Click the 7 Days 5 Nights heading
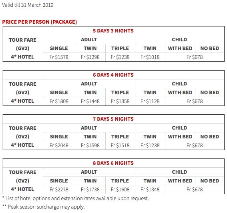Viewport: 227px width, 213px height. (113, 119)
